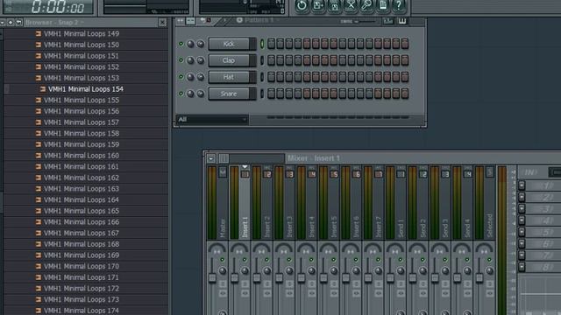Mute the Hat channel via its green LED
Image resolution: width=561 pixels, height=315 pixels.
click(181, 77)
